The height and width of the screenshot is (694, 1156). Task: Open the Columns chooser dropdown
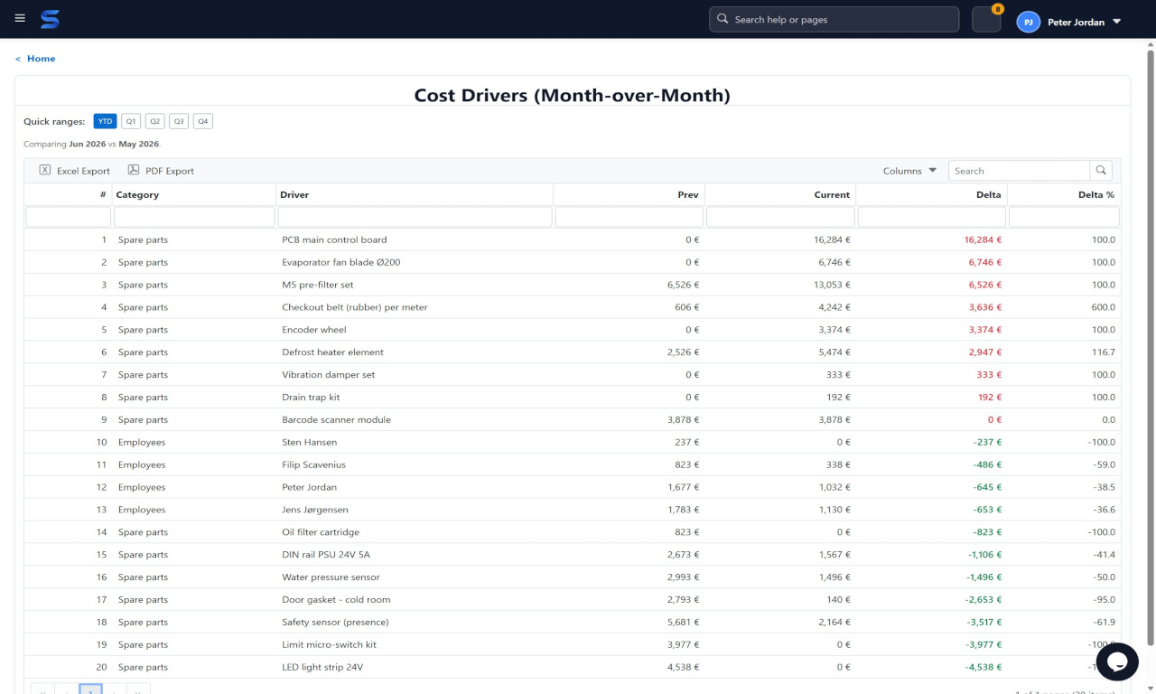tap(909, 171)
